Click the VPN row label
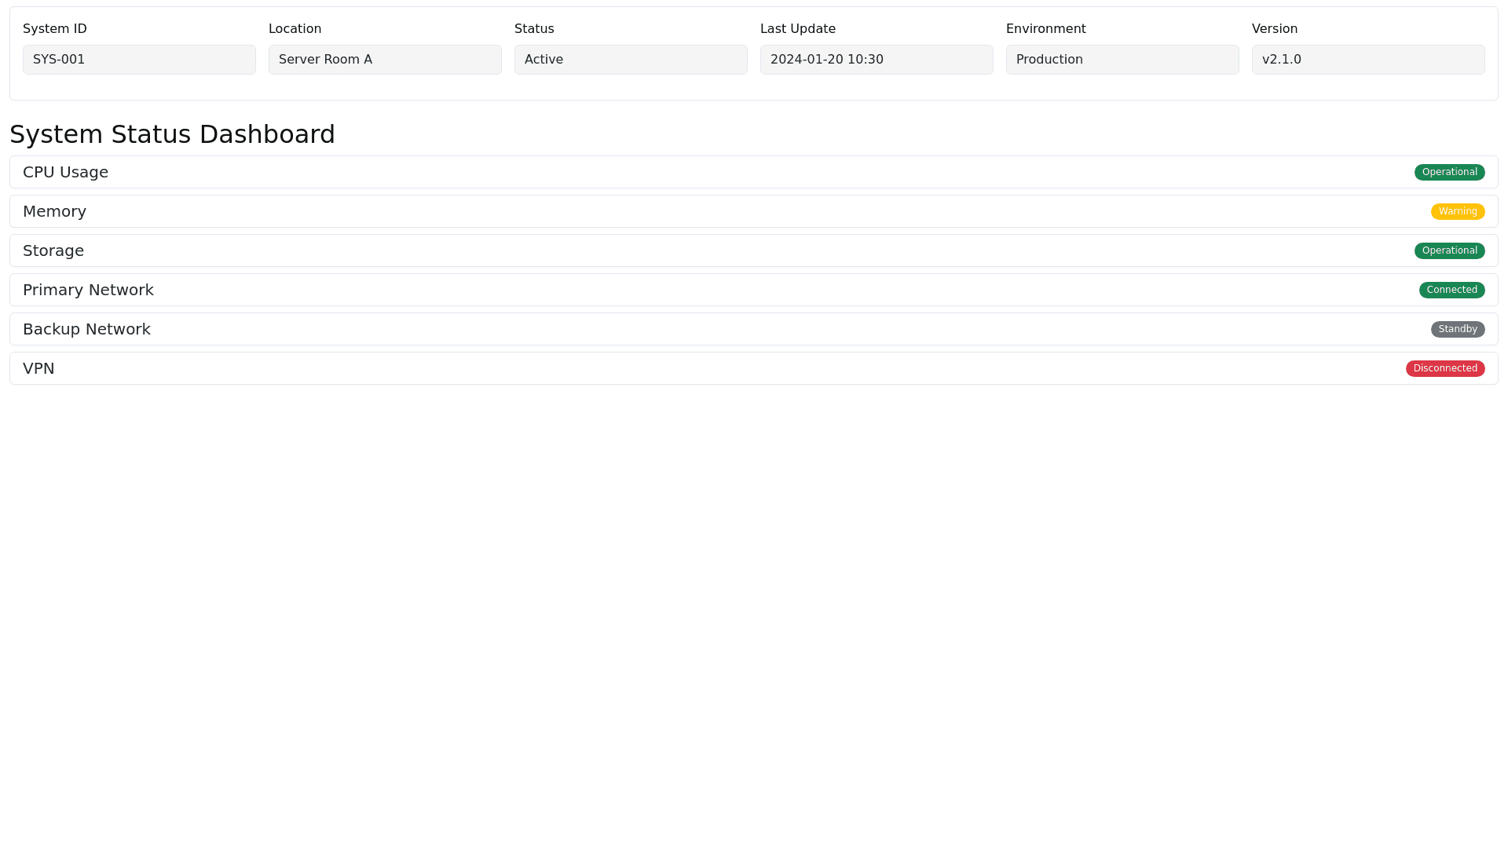 tap(38, 368)
